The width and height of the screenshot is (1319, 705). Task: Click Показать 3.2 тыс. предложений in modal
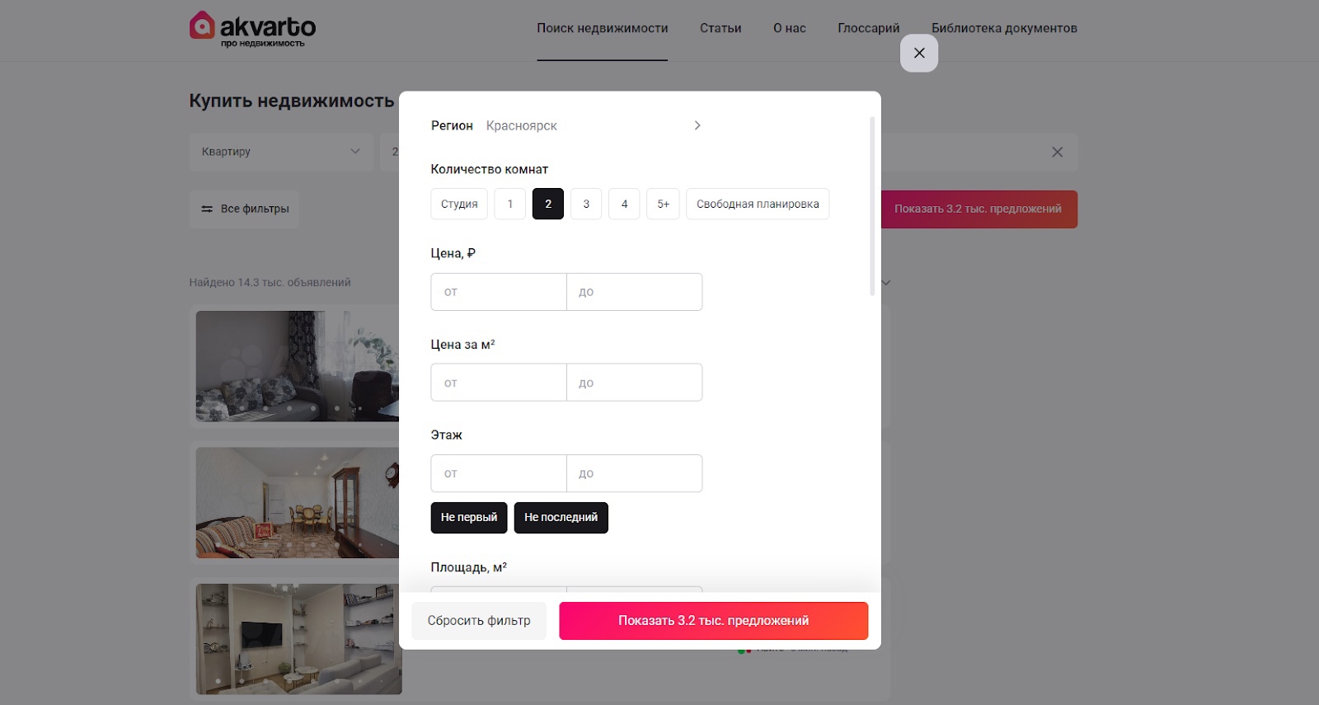tap(714, 621)
